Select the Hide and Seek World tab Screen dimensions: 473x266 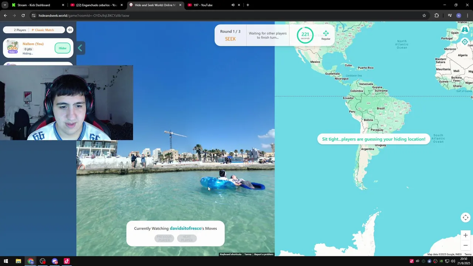coord(155,5)
